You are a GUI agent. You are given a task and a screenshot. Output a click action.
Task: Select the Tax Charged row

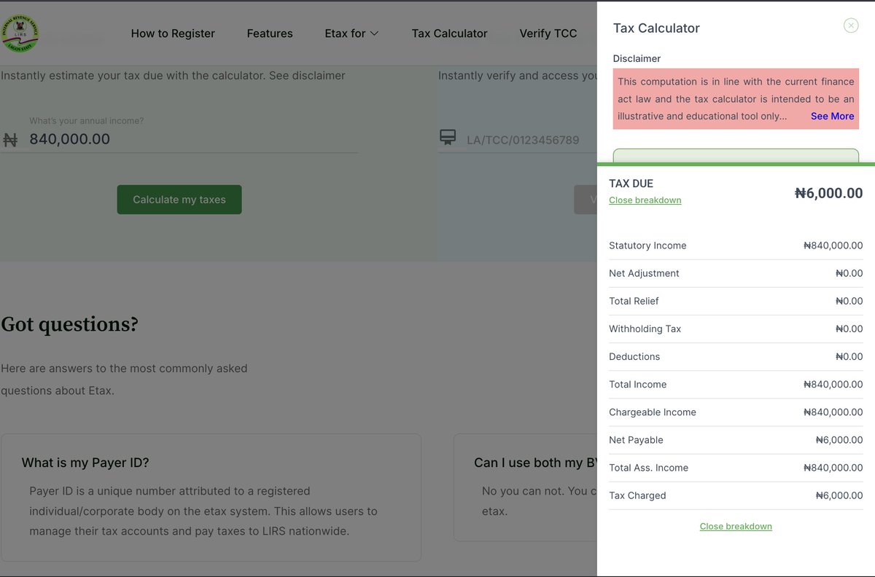(736, 495)
